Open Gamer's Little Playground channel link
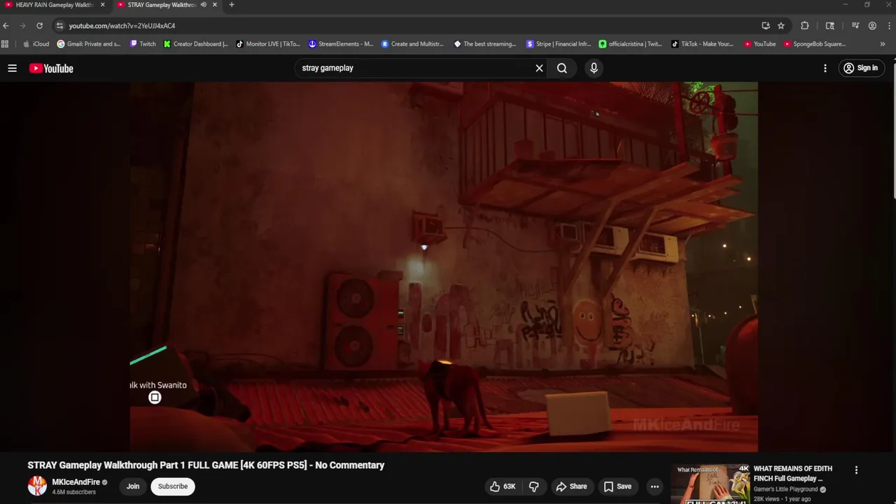Viewport: 896px width, 504px height. click(x=785, y=489)
